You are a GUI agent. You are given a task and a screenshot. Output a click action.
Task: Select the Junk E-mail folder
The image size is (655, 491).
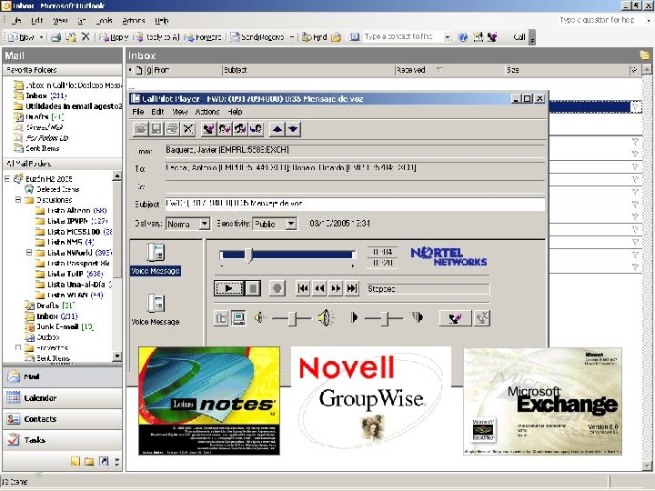(57, 326)
